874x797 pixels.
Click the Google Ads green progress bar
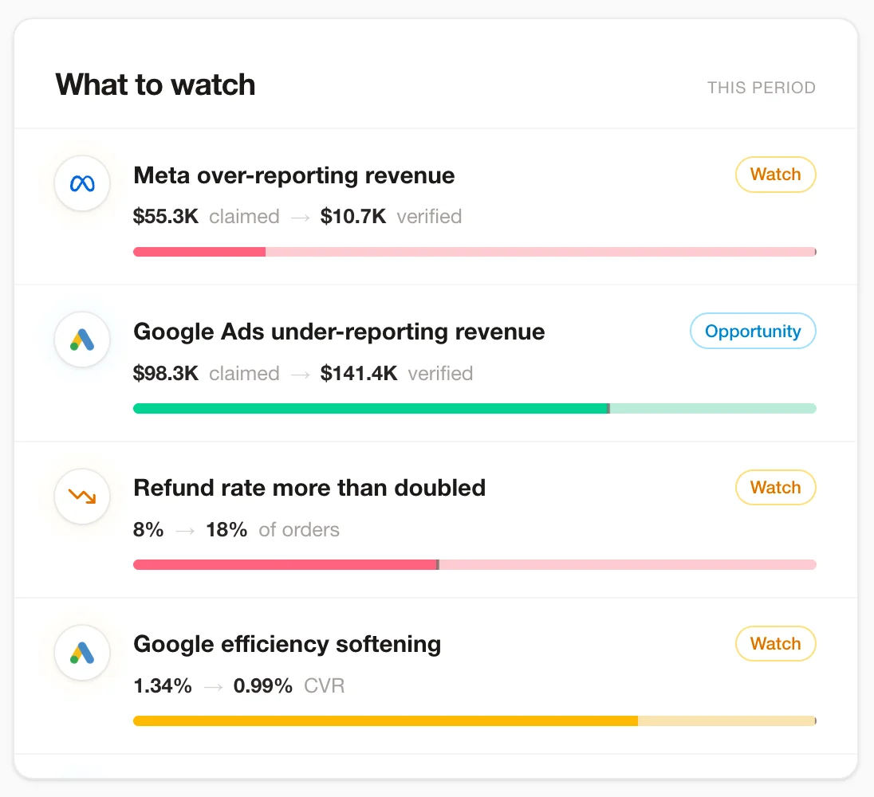pos(475,408)
